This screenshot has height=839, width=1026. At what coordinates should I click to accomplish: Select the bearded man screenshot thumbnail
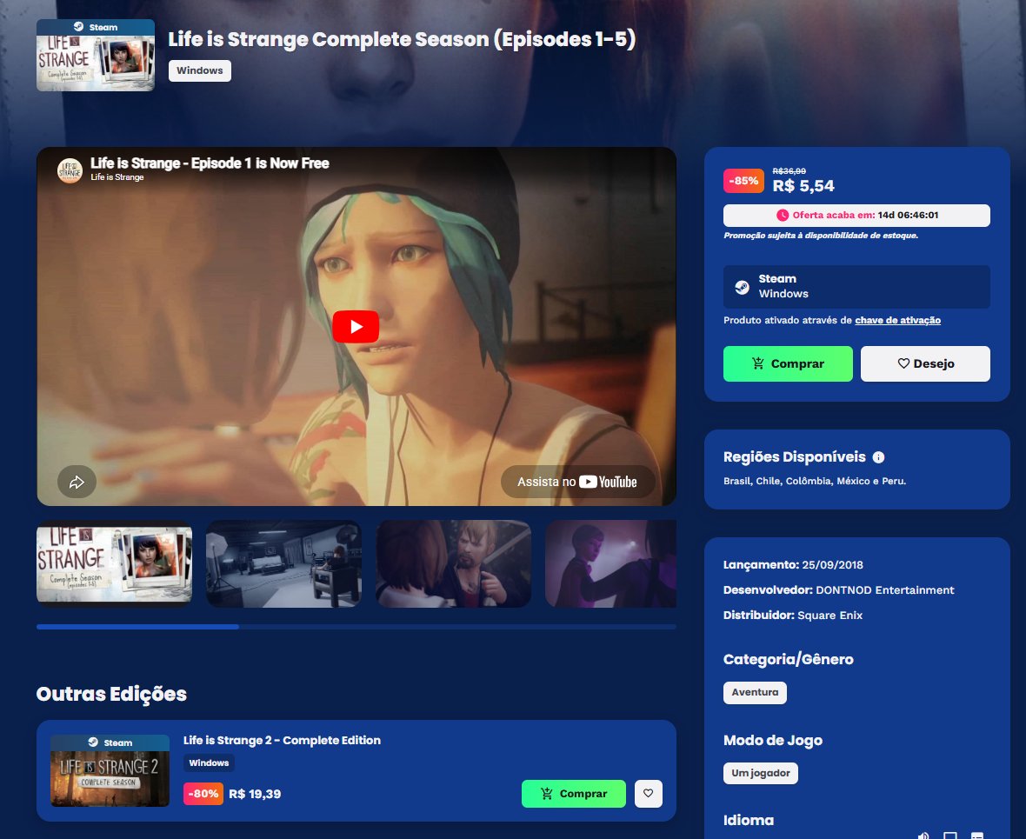pyautogui.click(x=454, y=563)
